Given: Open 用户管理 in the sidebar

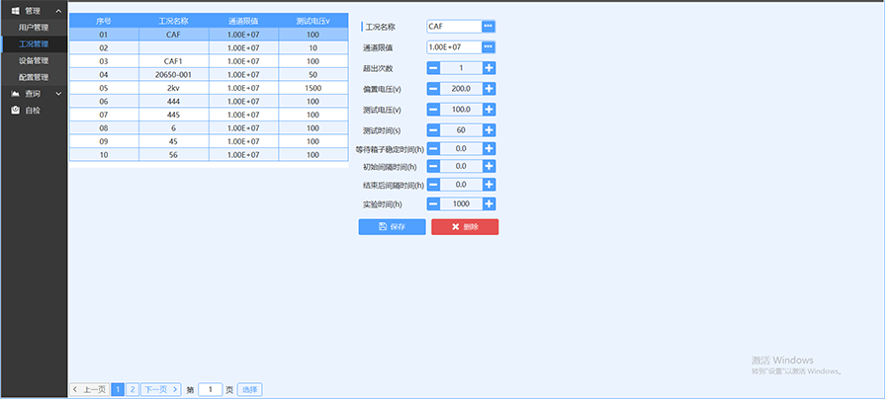Looking at the screenshot, I should (34, 27).
